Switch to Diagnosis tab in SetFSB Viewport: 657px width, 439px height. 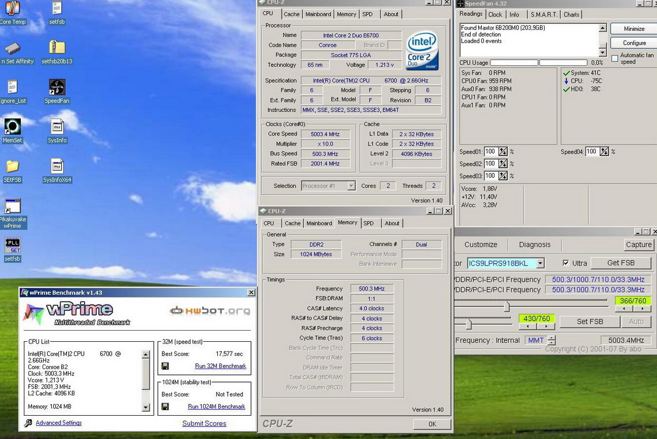[x=535, y=245]
